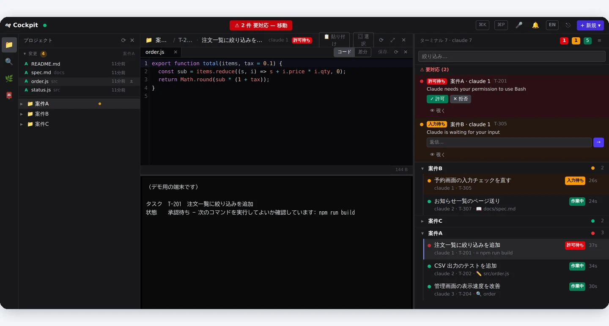Open the mailbox icon in left sidebar

[9, 95]
